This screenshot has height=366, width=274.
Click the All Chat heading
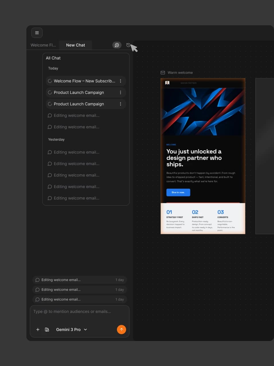53,58
